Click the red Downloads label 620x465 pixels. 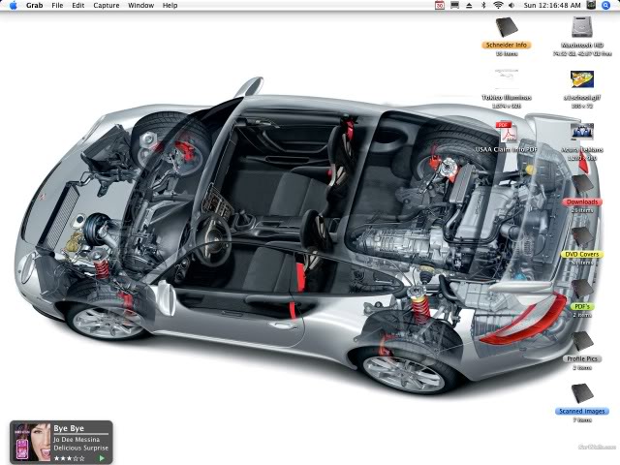tap(582, 202)
